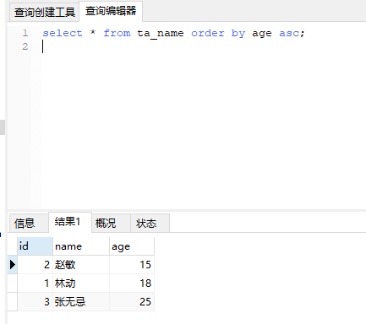The width and height of the screenshot is (366, 324).
Task: Click the id cell in 林动 row
Action: point(35,283)
